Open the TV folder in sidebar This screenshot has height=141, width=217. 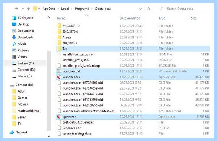(19, 124)
